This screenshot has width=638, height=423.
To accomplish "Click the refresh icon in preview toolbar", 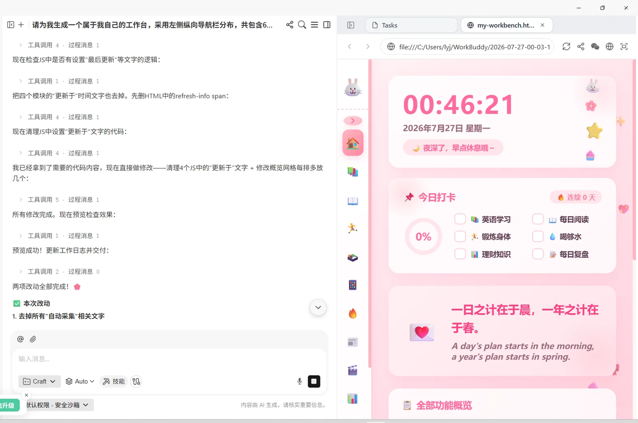I will click(566, 46).
